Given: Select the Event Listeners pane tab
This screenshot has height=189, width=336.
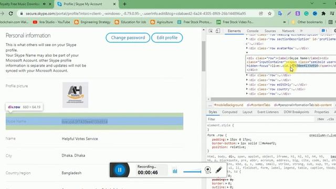Looking at the screenshot, I should click(x=268, y=112).
